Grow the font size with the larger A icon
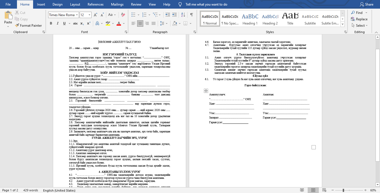This screenshot has height=193, width=380. click(95, 15)
